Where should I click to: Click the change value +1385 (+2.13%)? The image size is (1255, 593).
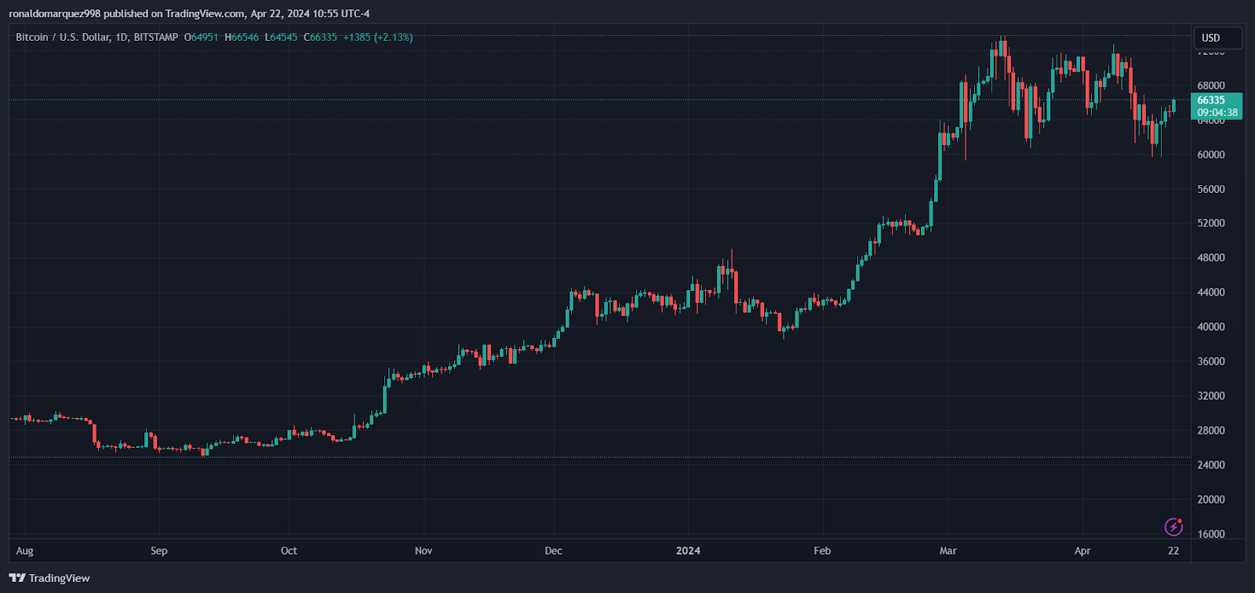[x=378, y=37]
